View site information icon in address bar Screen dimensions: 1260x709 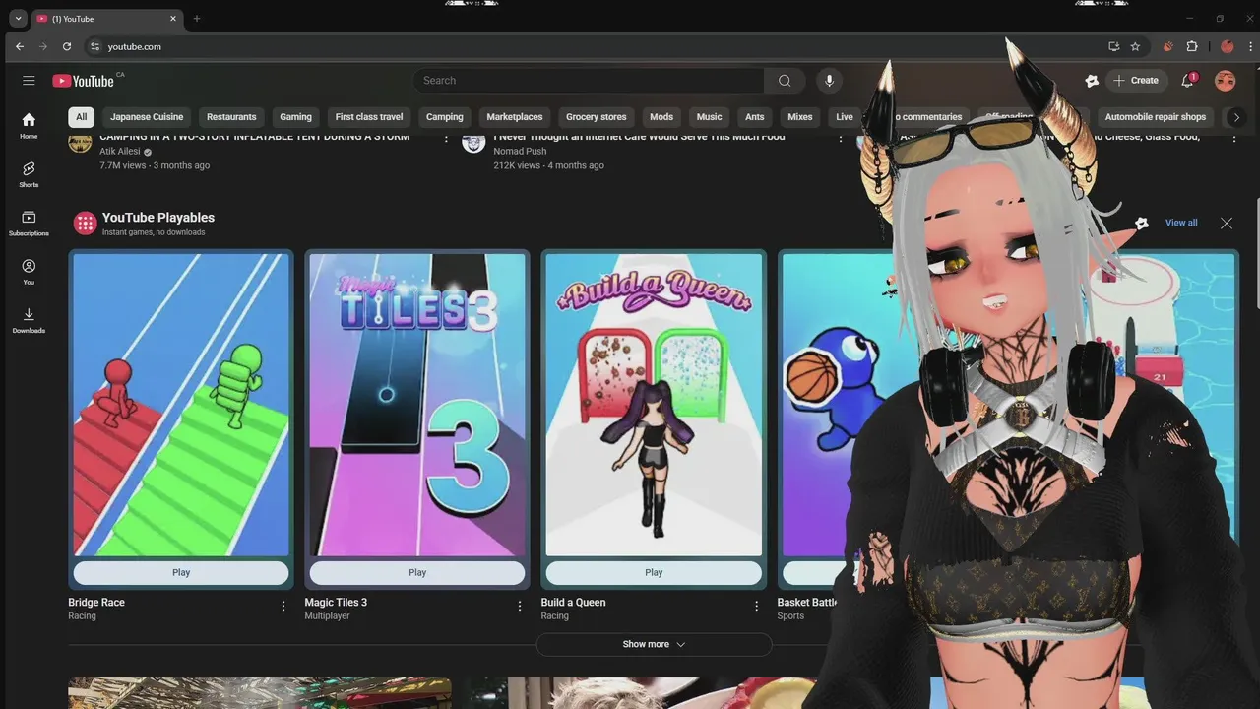coord(94,46)
